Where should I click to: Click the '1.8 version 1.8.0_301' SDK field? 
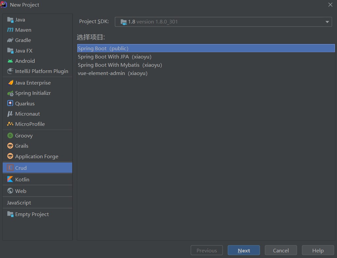pyautogui.click(x=223, y=22)
